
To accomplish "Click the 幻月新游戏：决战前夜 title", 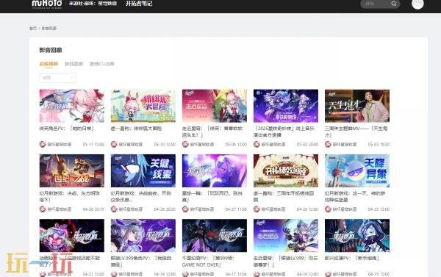I will (141, 196).
